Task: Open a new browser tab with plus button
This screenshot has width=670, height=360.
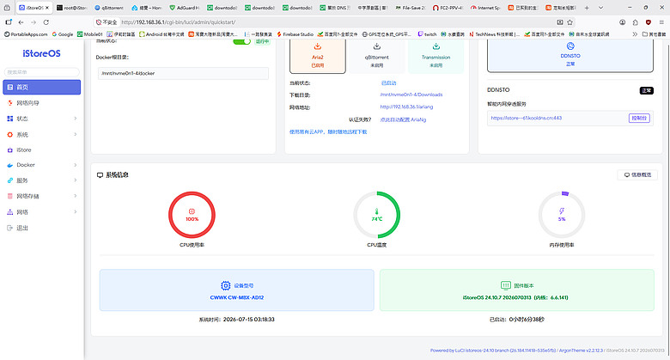Action: [x=587, y=8]
